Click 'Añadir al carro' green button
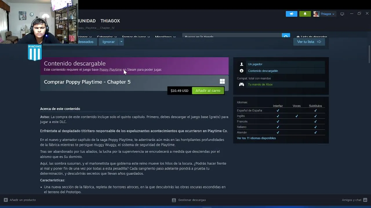Viewport: 371px width, 208px height. point(208,91)
